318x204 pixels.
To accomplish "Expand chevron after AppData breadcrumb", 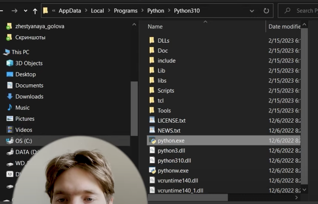I will point(86,10).
